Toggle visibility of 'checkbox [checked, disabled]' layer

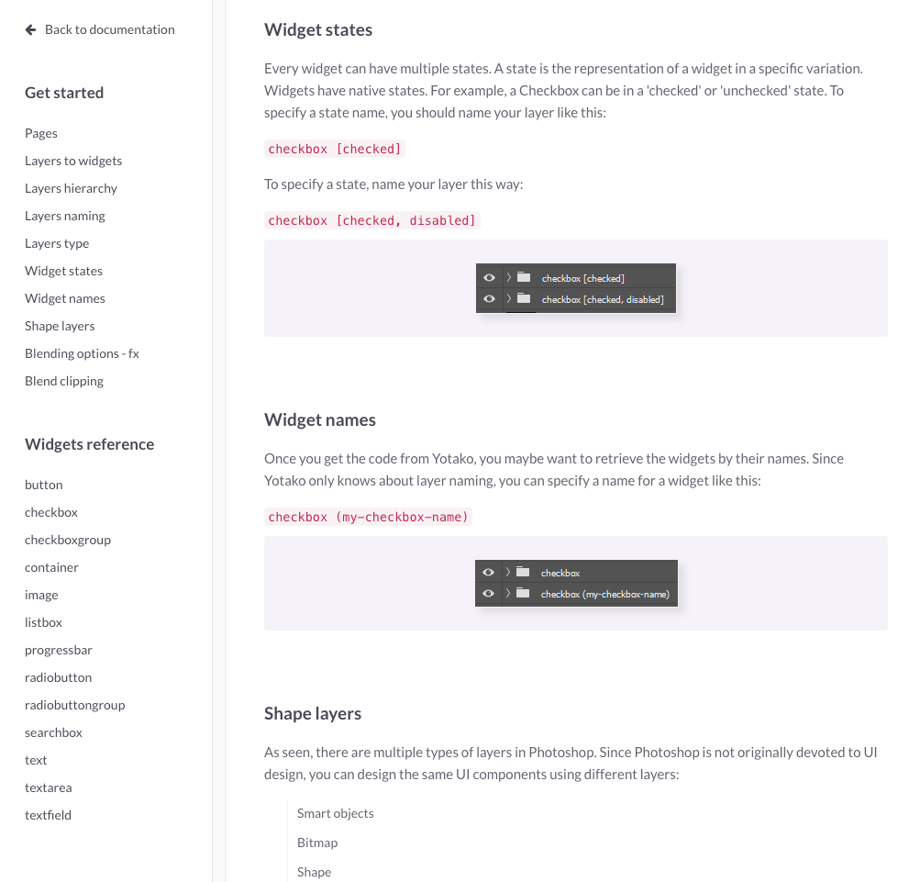coord(489,298)
